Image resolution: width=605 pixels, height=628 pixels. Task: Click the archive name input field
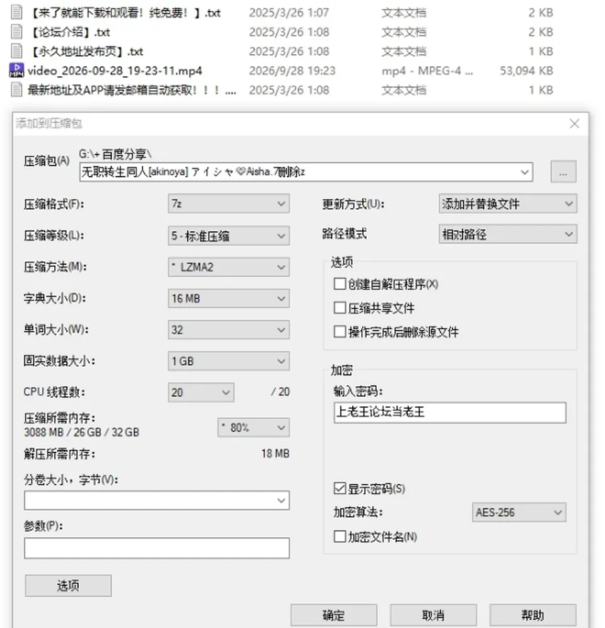[306, 172]
